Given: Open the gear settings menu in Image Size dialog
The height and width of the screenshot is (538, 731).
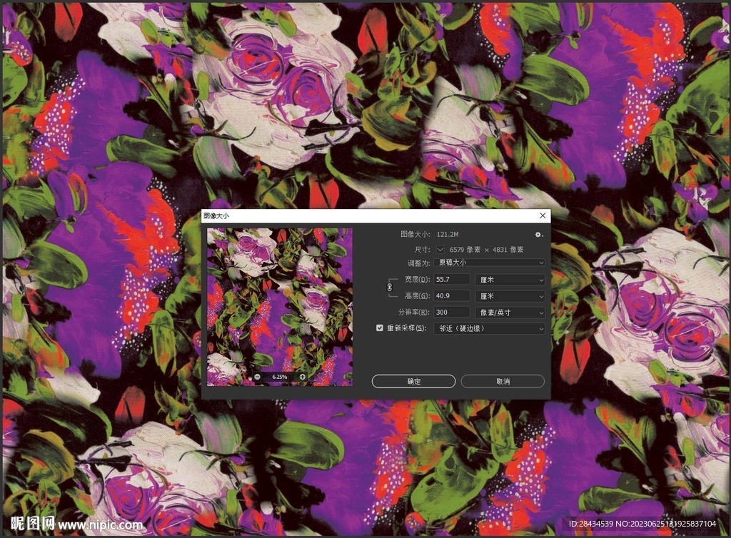Looking at the screenshot, I should coord(538,235).
